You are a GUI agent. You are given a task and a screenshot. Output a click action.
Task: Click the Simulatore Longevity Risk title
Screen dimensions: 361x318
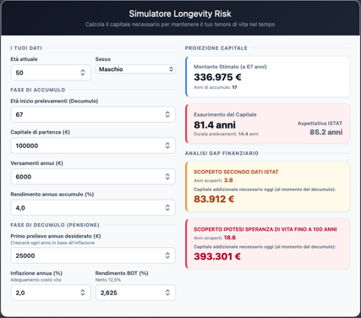[180, 14]
